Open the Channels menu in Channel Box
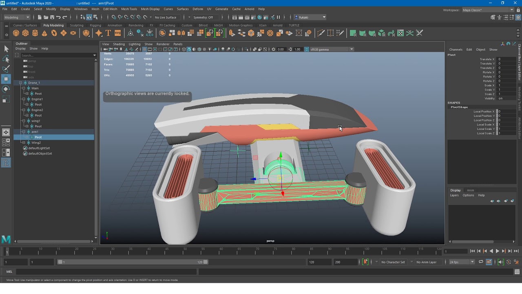Screen dimensions: 522x294 tap(456, 49)
